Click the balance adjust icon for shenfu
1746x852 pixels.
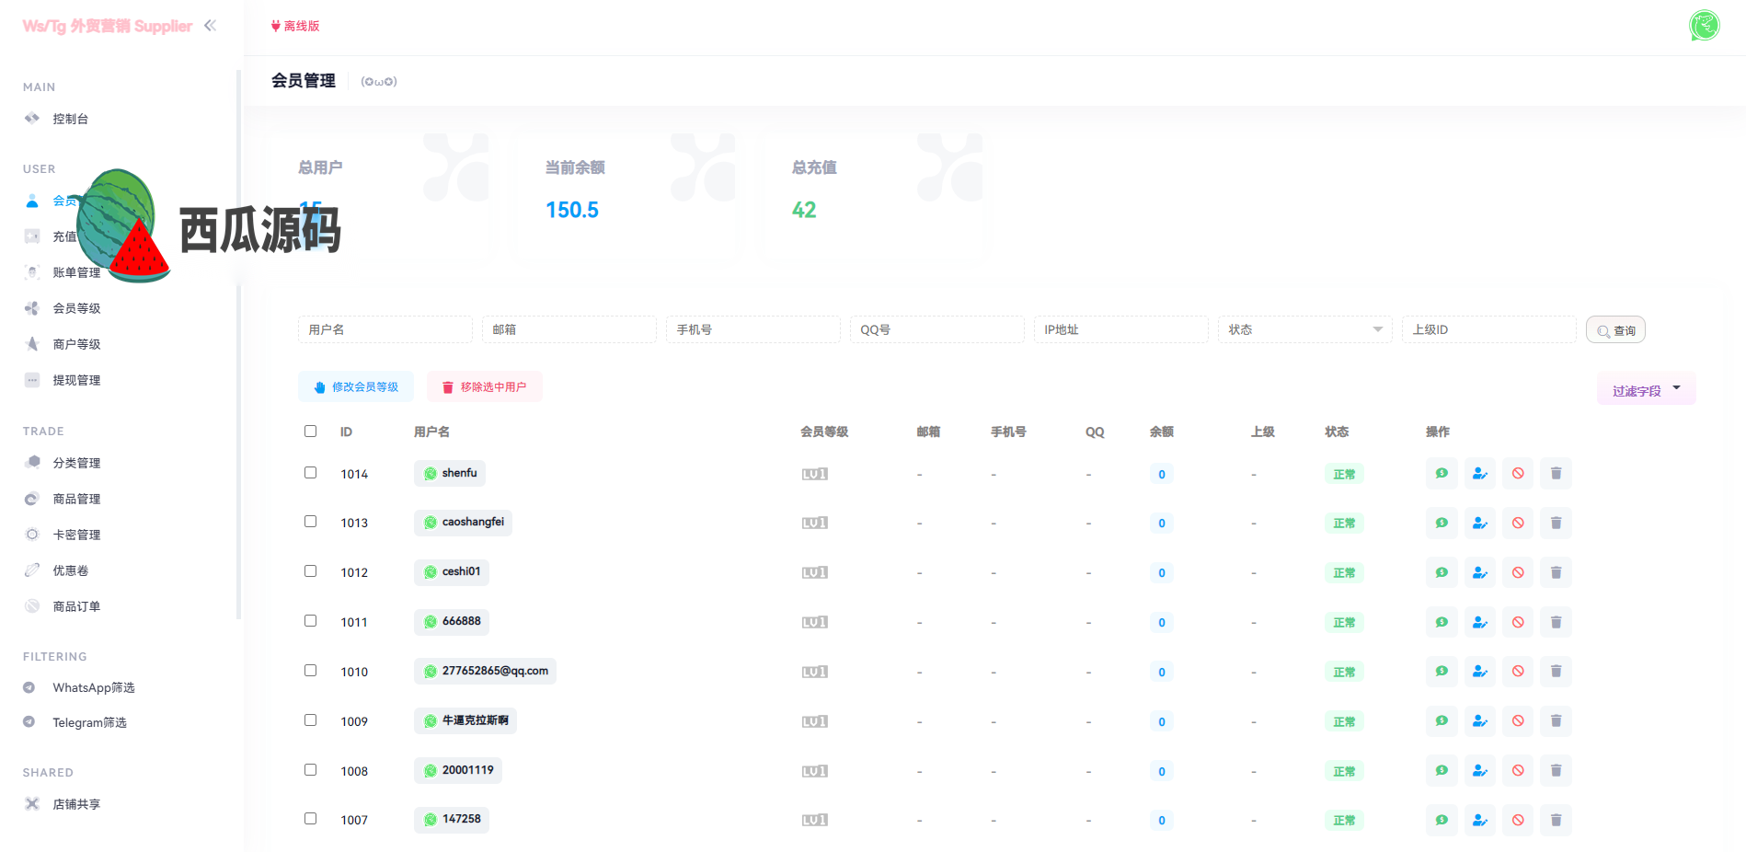click(1442, 474)
